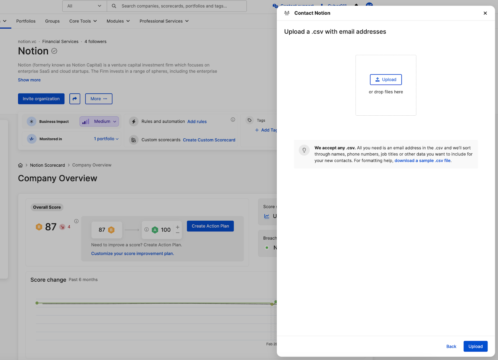Click Create Action Plan

210,226
